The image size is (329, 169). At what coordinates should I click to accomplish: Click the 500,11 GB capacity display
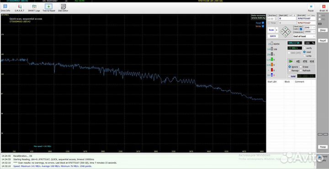[295, 43]
